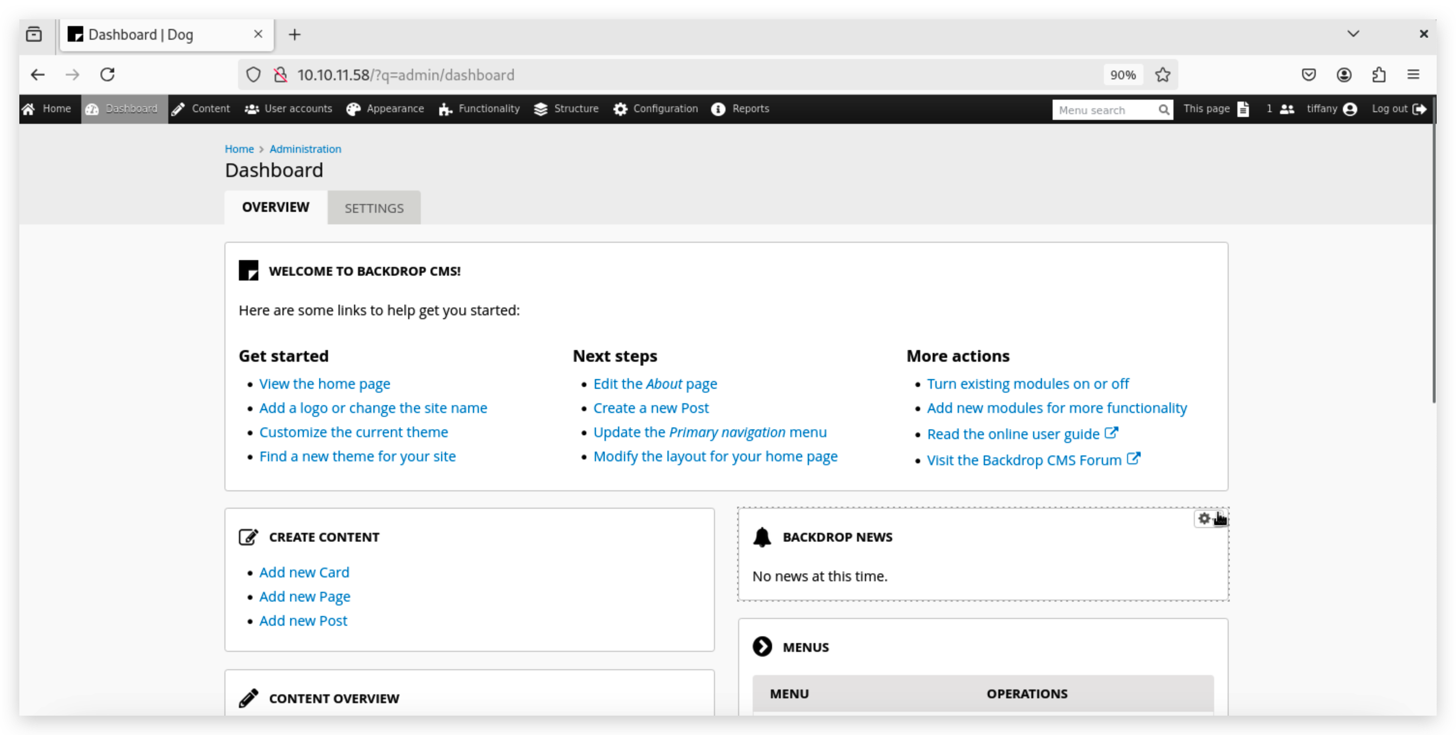This screenshot has height=735, width=1456.
Task: Click the Home icon in admin bar
Action: [29, 109]
